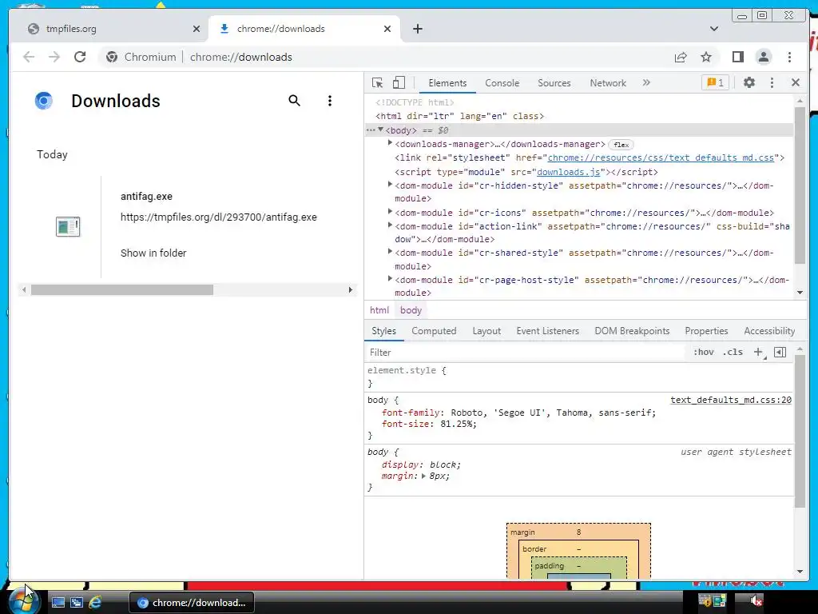
Task: Click the flex badge on downloads-manager
Action: click(621, 145)
